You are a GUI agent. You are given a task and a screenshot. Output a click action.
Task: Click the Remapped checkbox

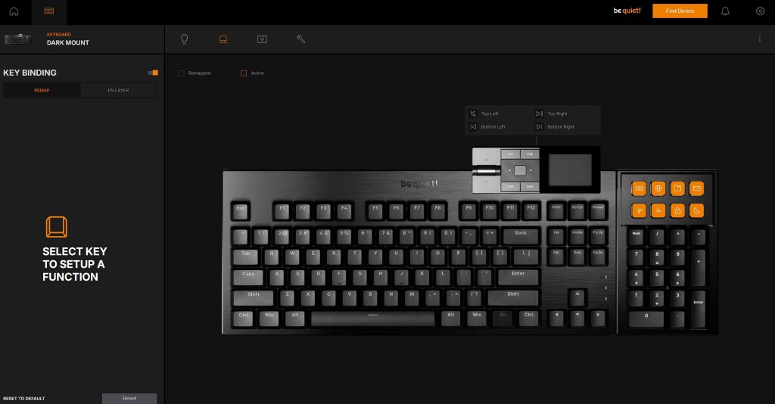[181, 73]
